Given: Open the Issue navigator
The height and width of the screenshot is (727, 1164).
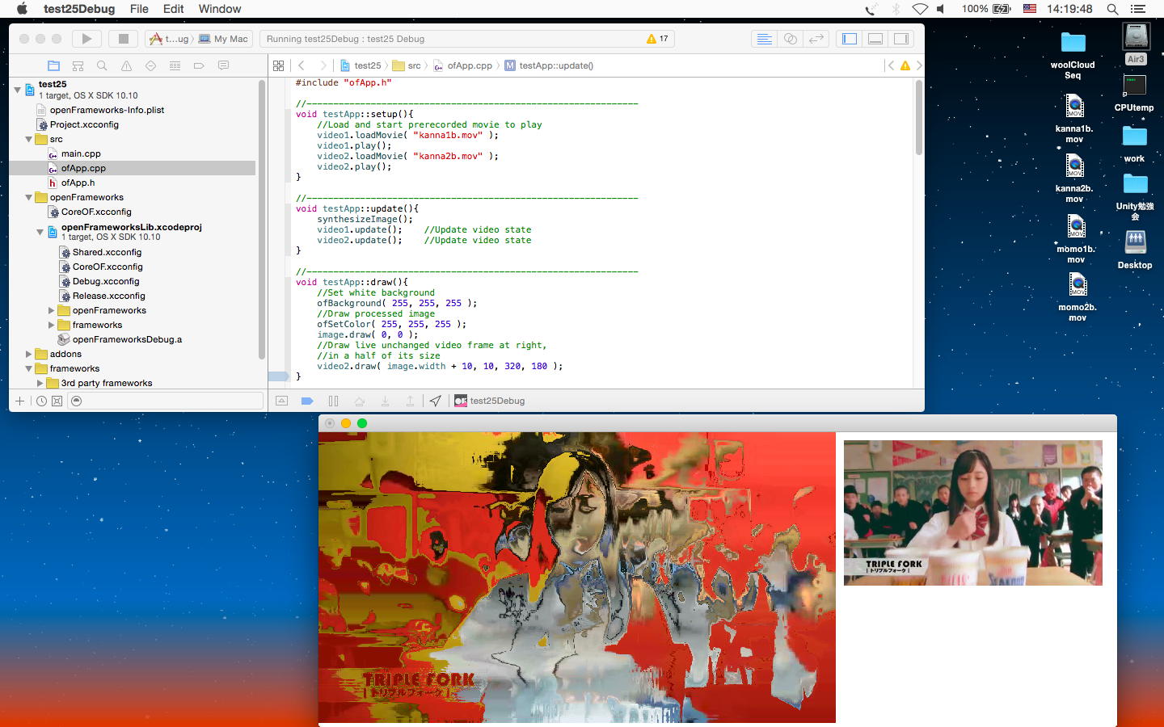Looking at the screenshot, I should (126, 65).
